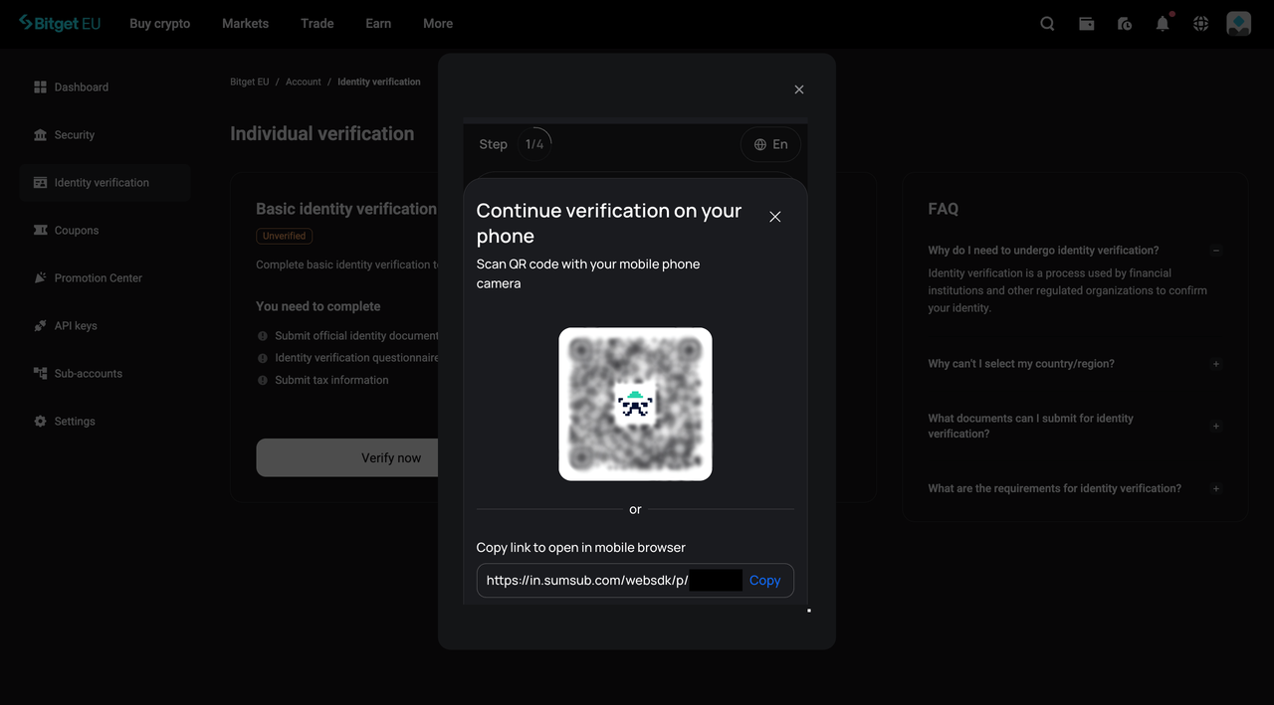The height and width of the screenshot is (705, 1274).
Task: Close the Continue verification on your phone dialog
Action: pyautogui.click(x=775, y=217)
